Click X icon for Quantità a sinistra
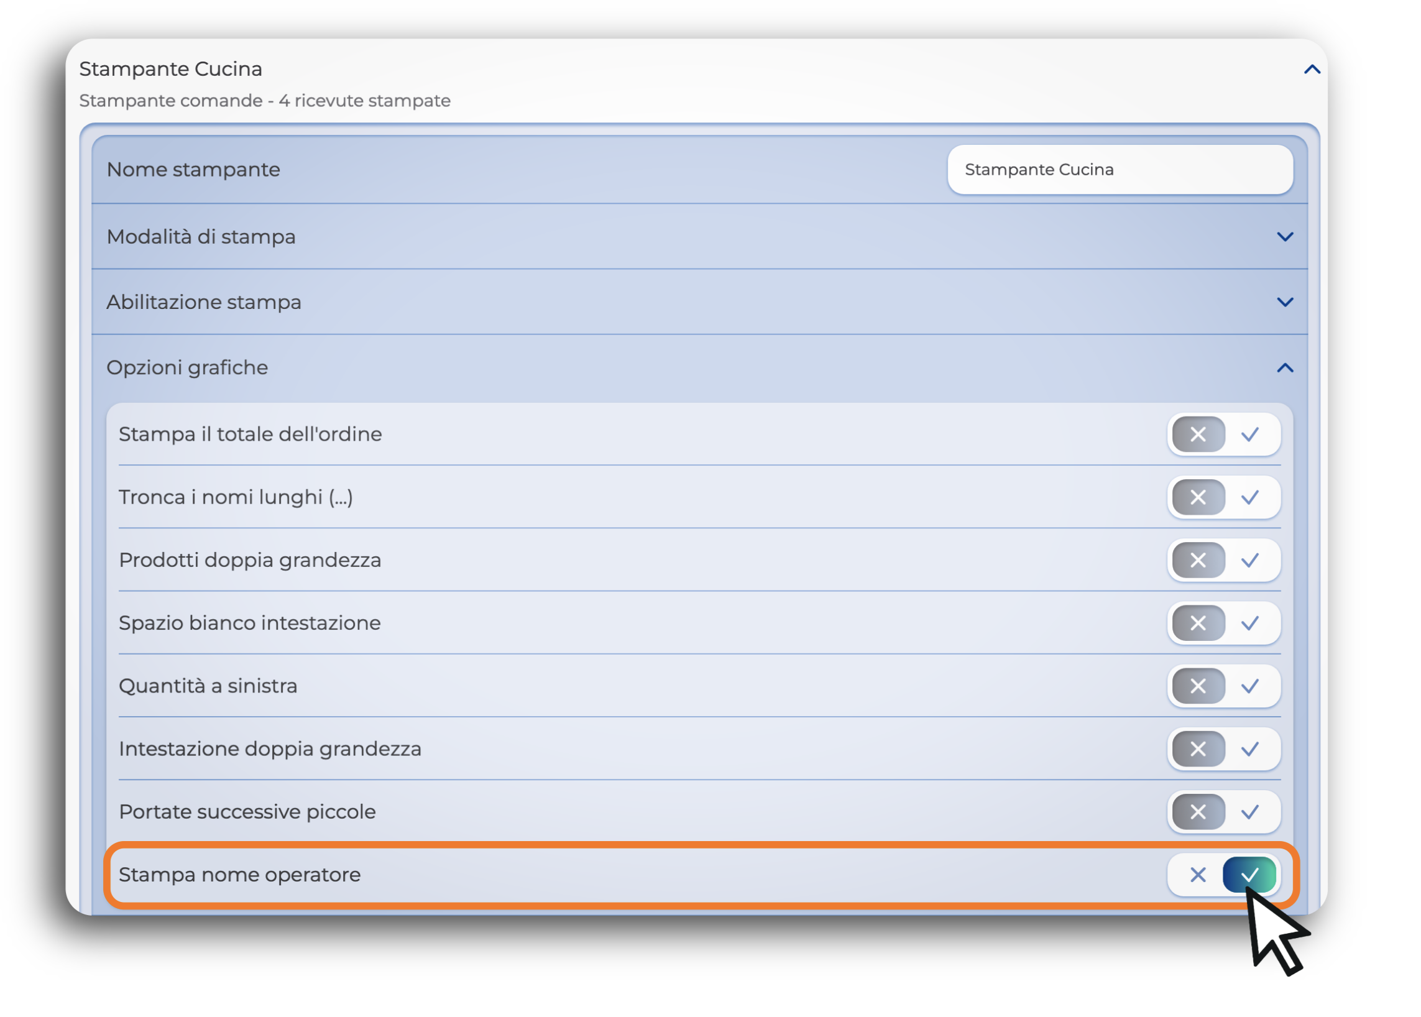The image size is (1421, 1017). 1197,686
